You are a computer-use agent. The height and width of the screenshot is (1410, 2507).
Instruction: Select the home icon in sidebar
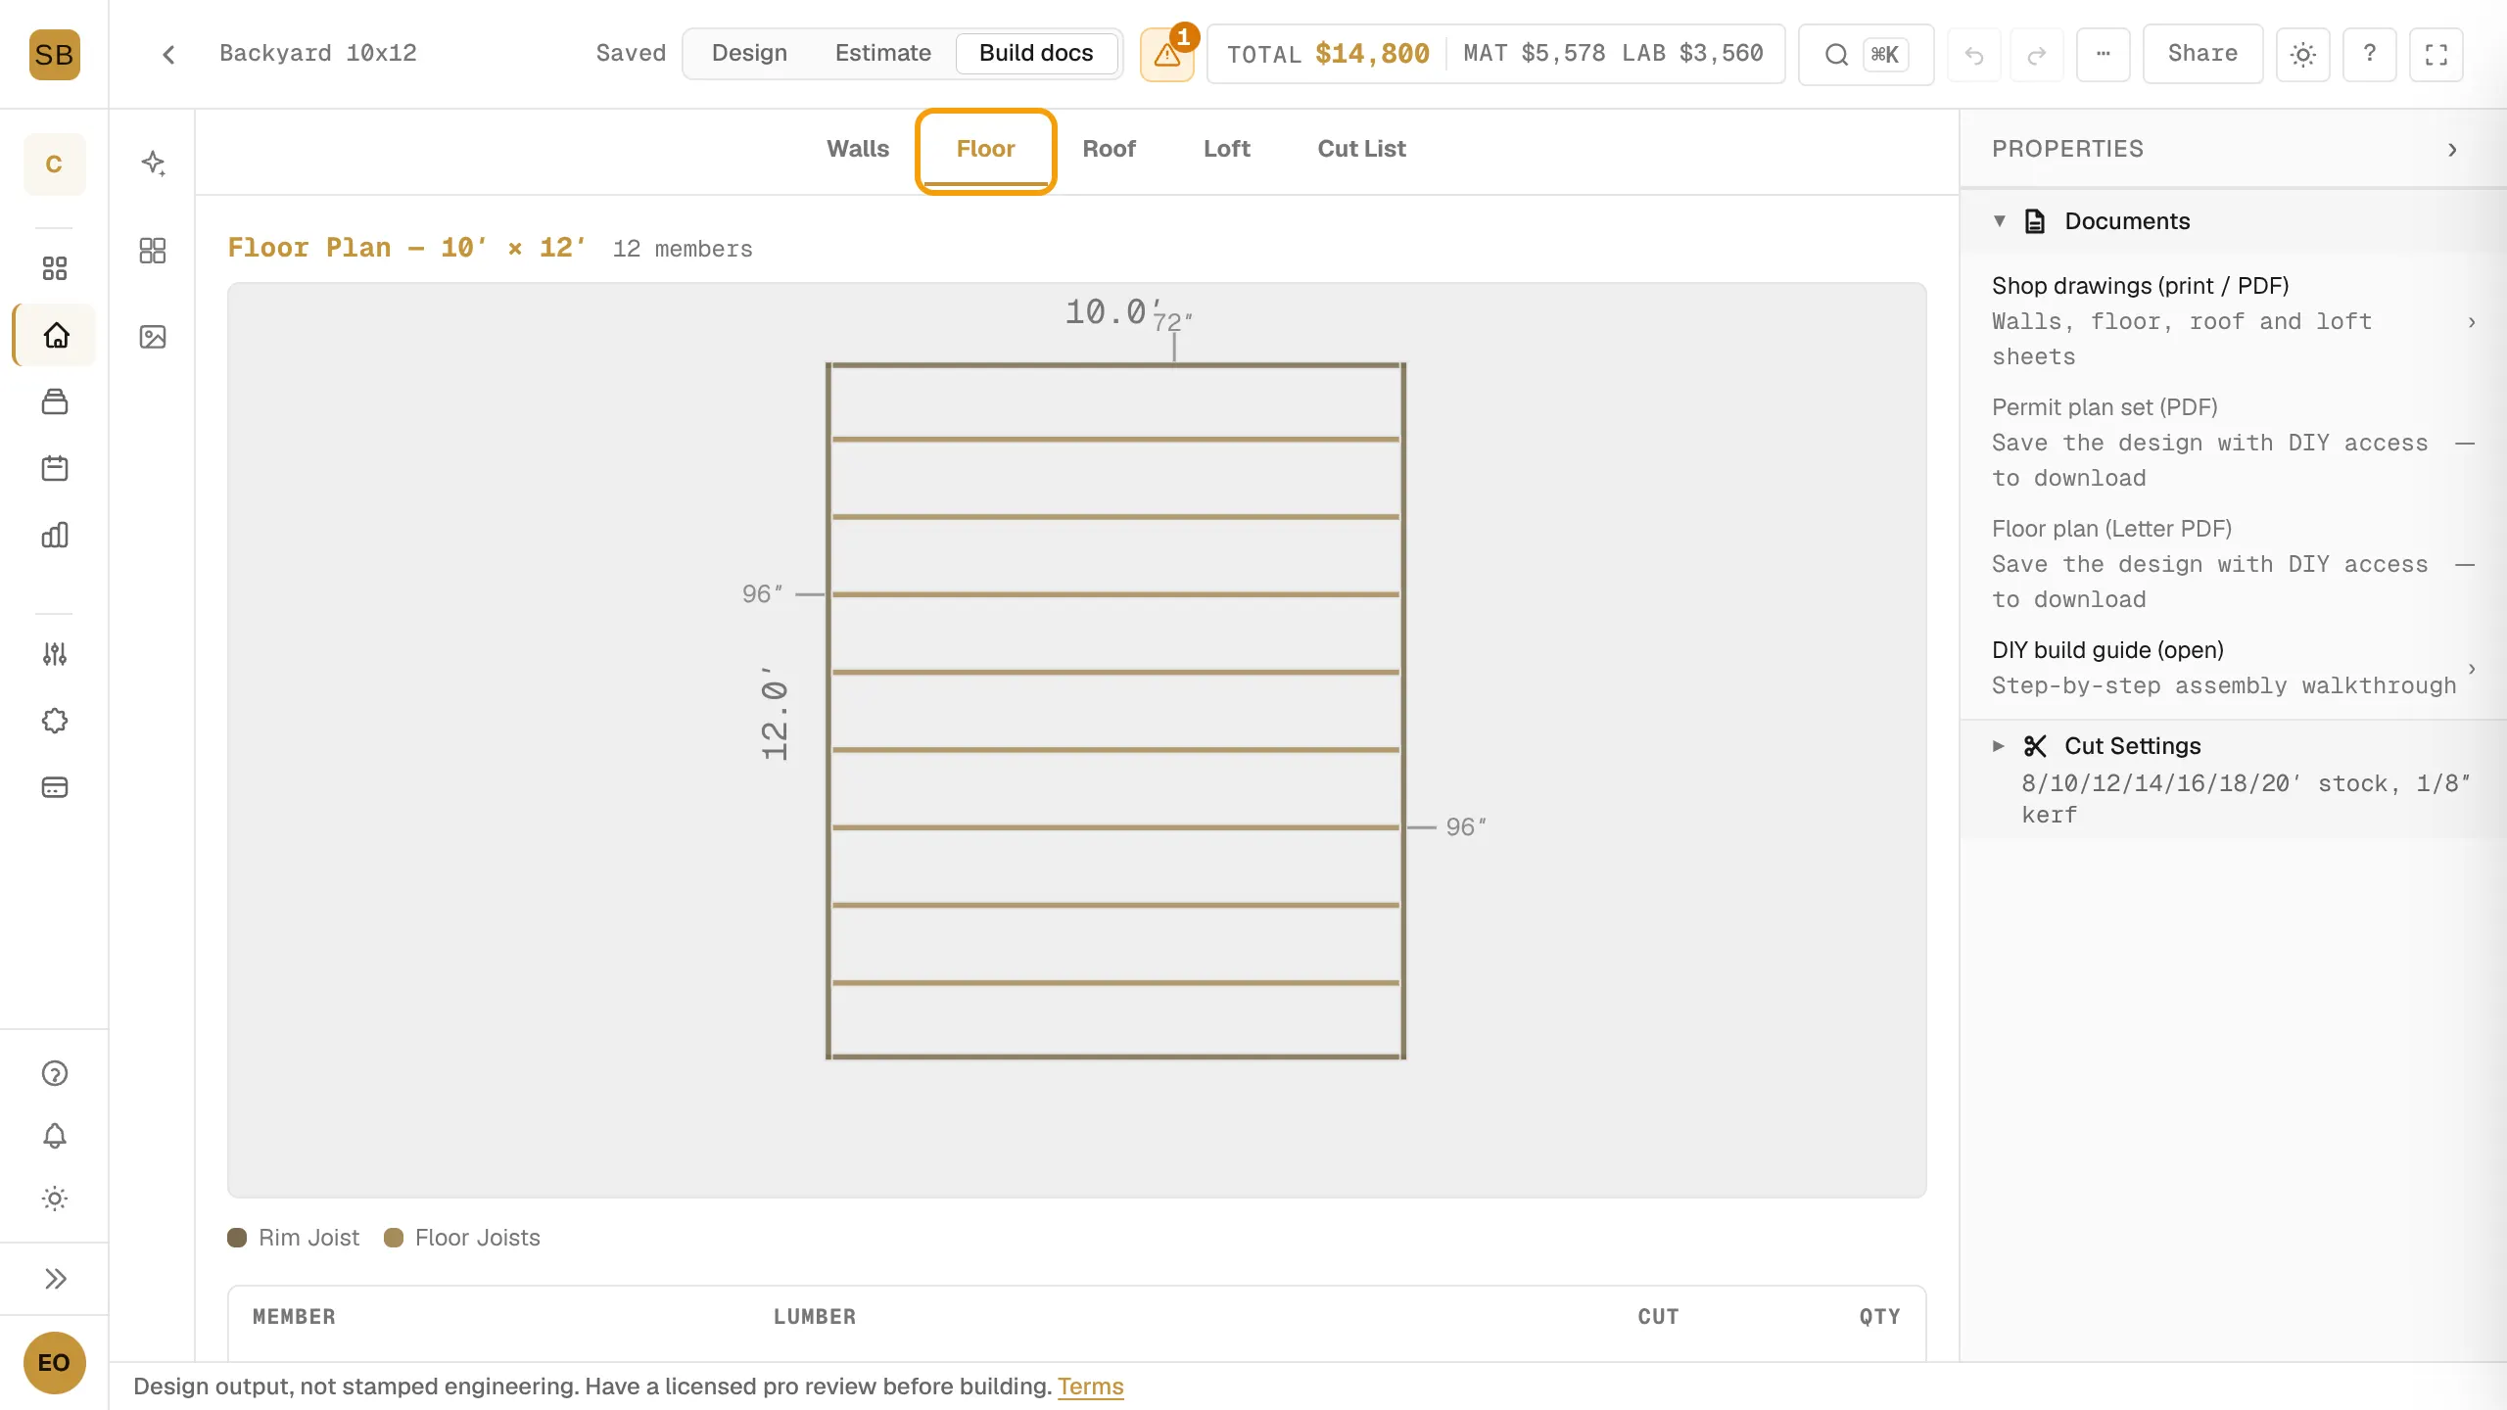pos(55,335)
